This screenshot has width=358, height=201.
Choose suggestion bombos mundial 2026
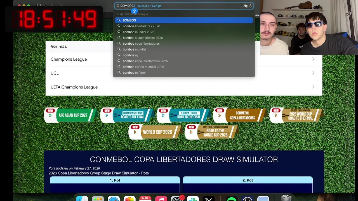(184, 32)
